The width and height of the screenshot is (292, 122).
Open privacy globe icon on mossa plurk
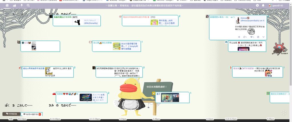[x=258, y=37]
